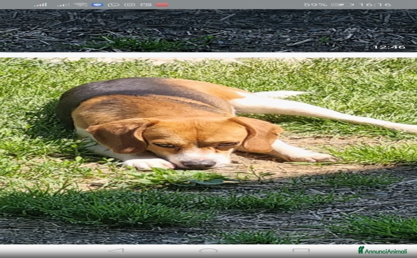Tap the 16:16 clock in status bar
Viewport: 417px width, 258px height.
pos(375,4)
